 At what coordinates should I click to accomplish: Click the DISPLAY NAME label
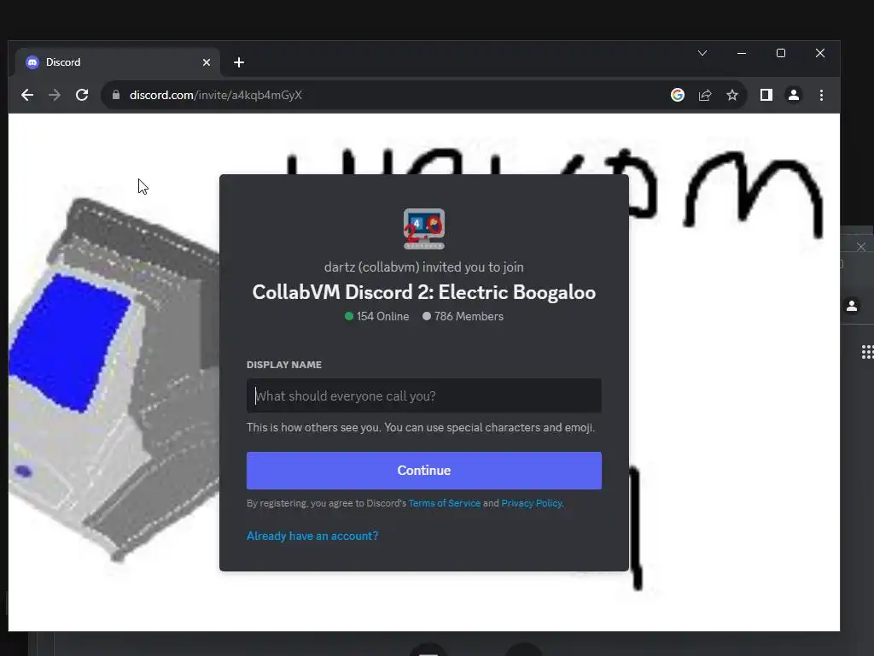coord(283,365)
